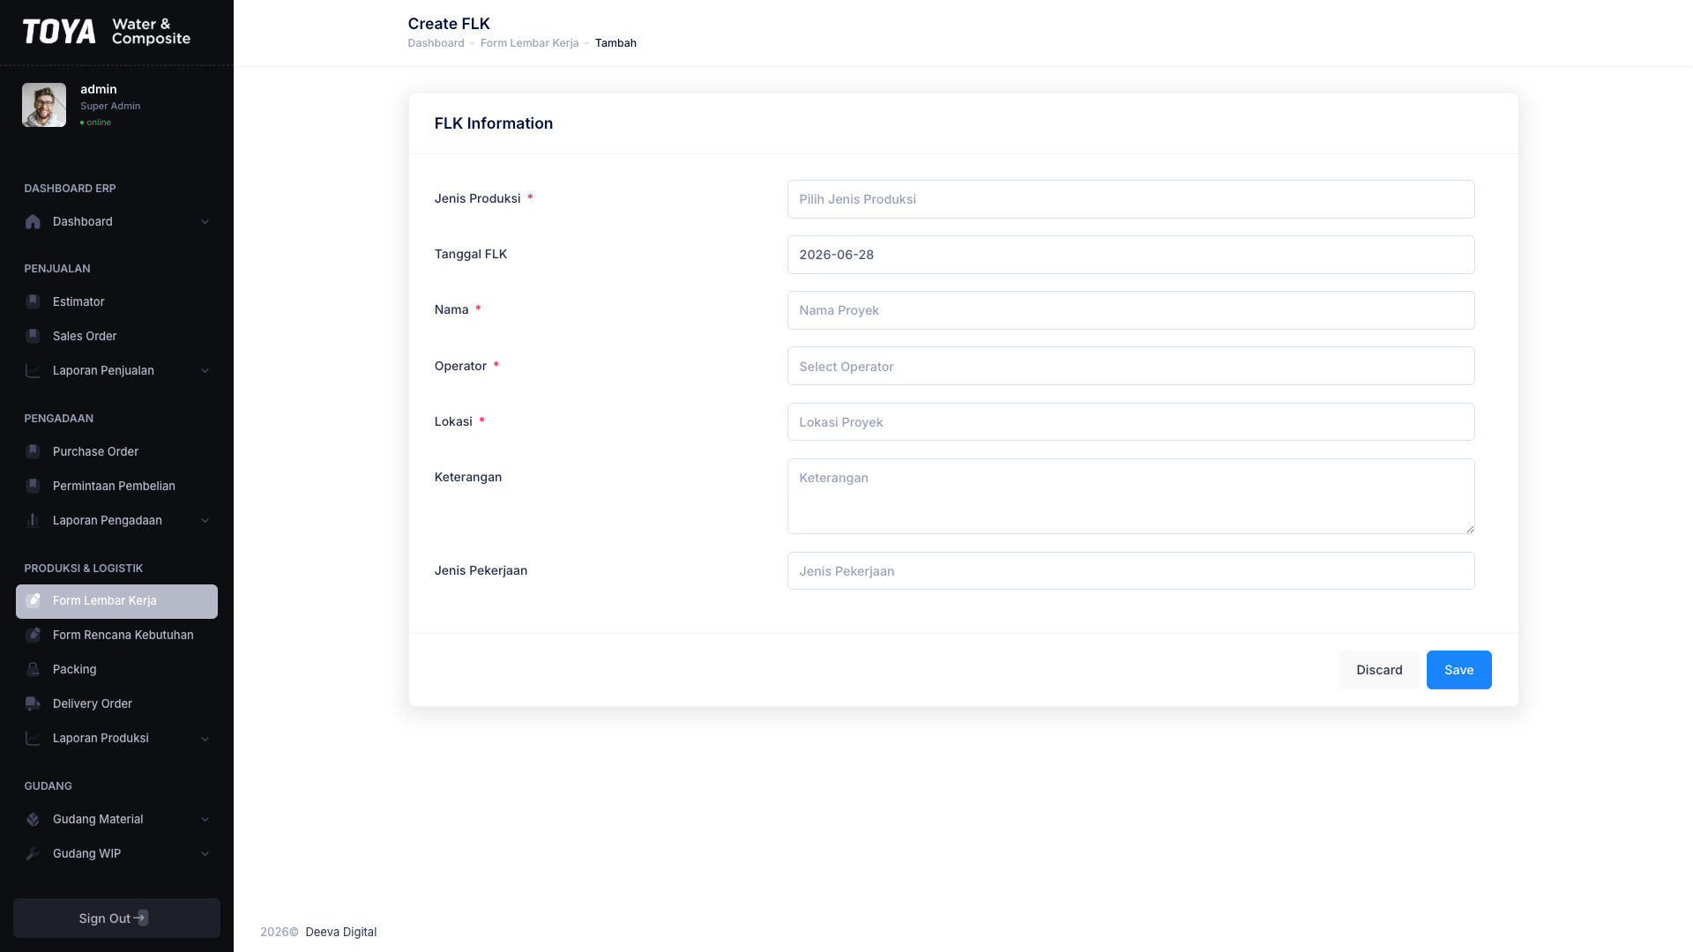The height and width of the screenshot is (952, 1693).
Task: Click the Delivery Order truck icon
Action: click(33, 703)
